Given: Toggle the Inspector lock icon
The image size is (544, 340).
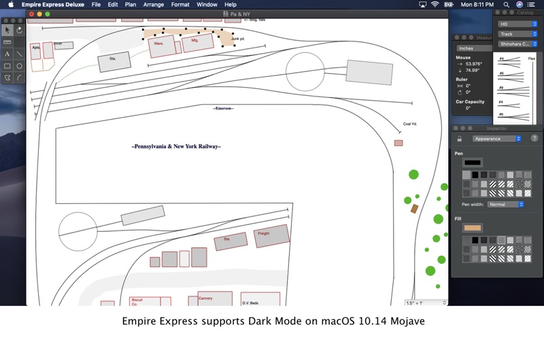Looking at the screenshot, I should coord(460,139).
